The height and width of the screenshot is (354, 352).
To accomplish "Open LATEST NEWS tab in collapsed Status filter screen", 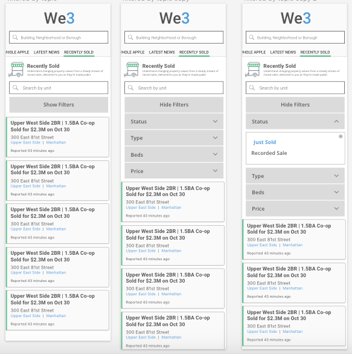I will (162, 52).
